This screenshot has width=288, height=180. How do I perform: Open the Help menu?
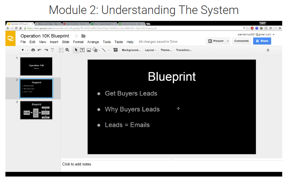pyautogui.click(x=130, y=42)
